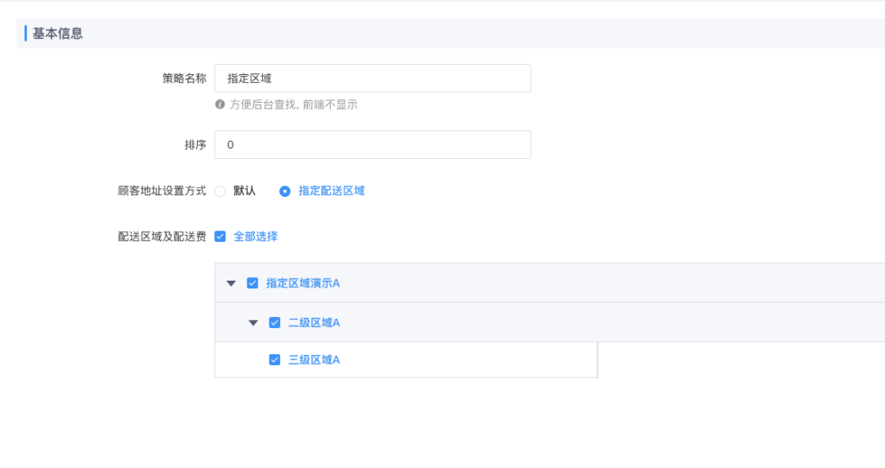Click the 三级区域A row label

(x=314, y=360)
